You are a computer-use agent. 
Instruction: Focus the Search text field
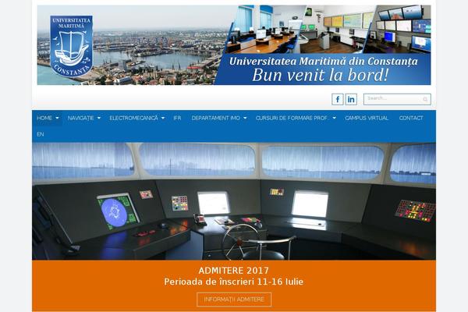point(397,99)
